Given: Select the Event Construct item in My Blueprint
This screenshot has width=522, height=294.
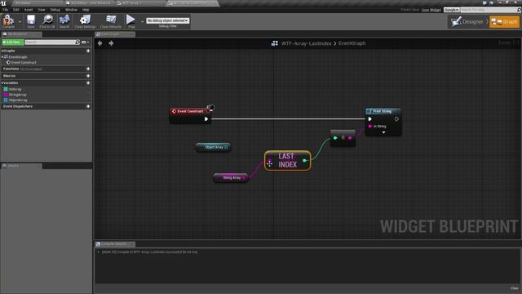Looking at the screenshot, I should tap(24, 62).
